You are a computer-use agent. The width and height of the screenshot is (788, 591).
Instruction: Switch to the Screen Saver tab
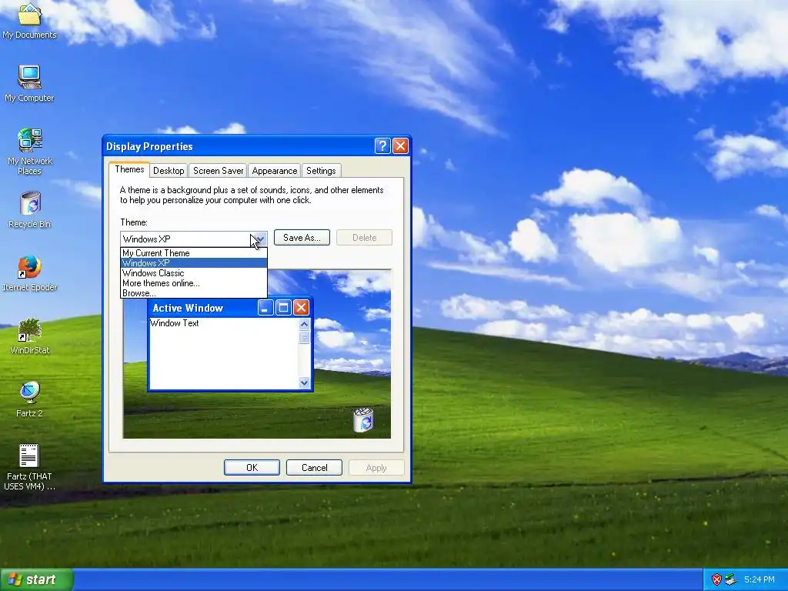(x=218, y=170)
